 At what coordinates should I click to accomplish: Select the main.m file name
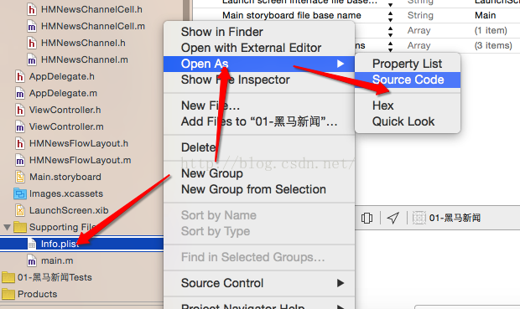point(57,261)
